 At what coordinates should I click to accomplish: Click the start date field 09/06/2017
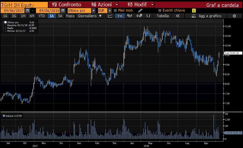(13, 11)
